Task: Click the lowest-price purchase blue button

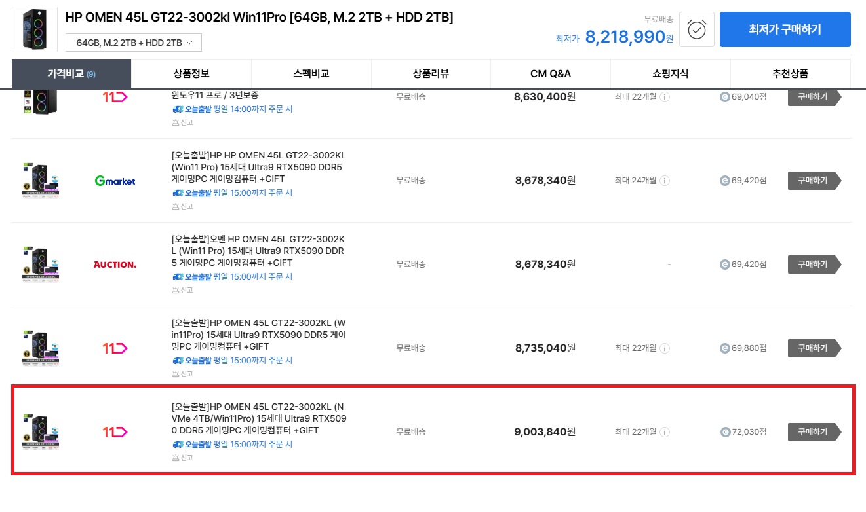Action: tap(785, 29)
